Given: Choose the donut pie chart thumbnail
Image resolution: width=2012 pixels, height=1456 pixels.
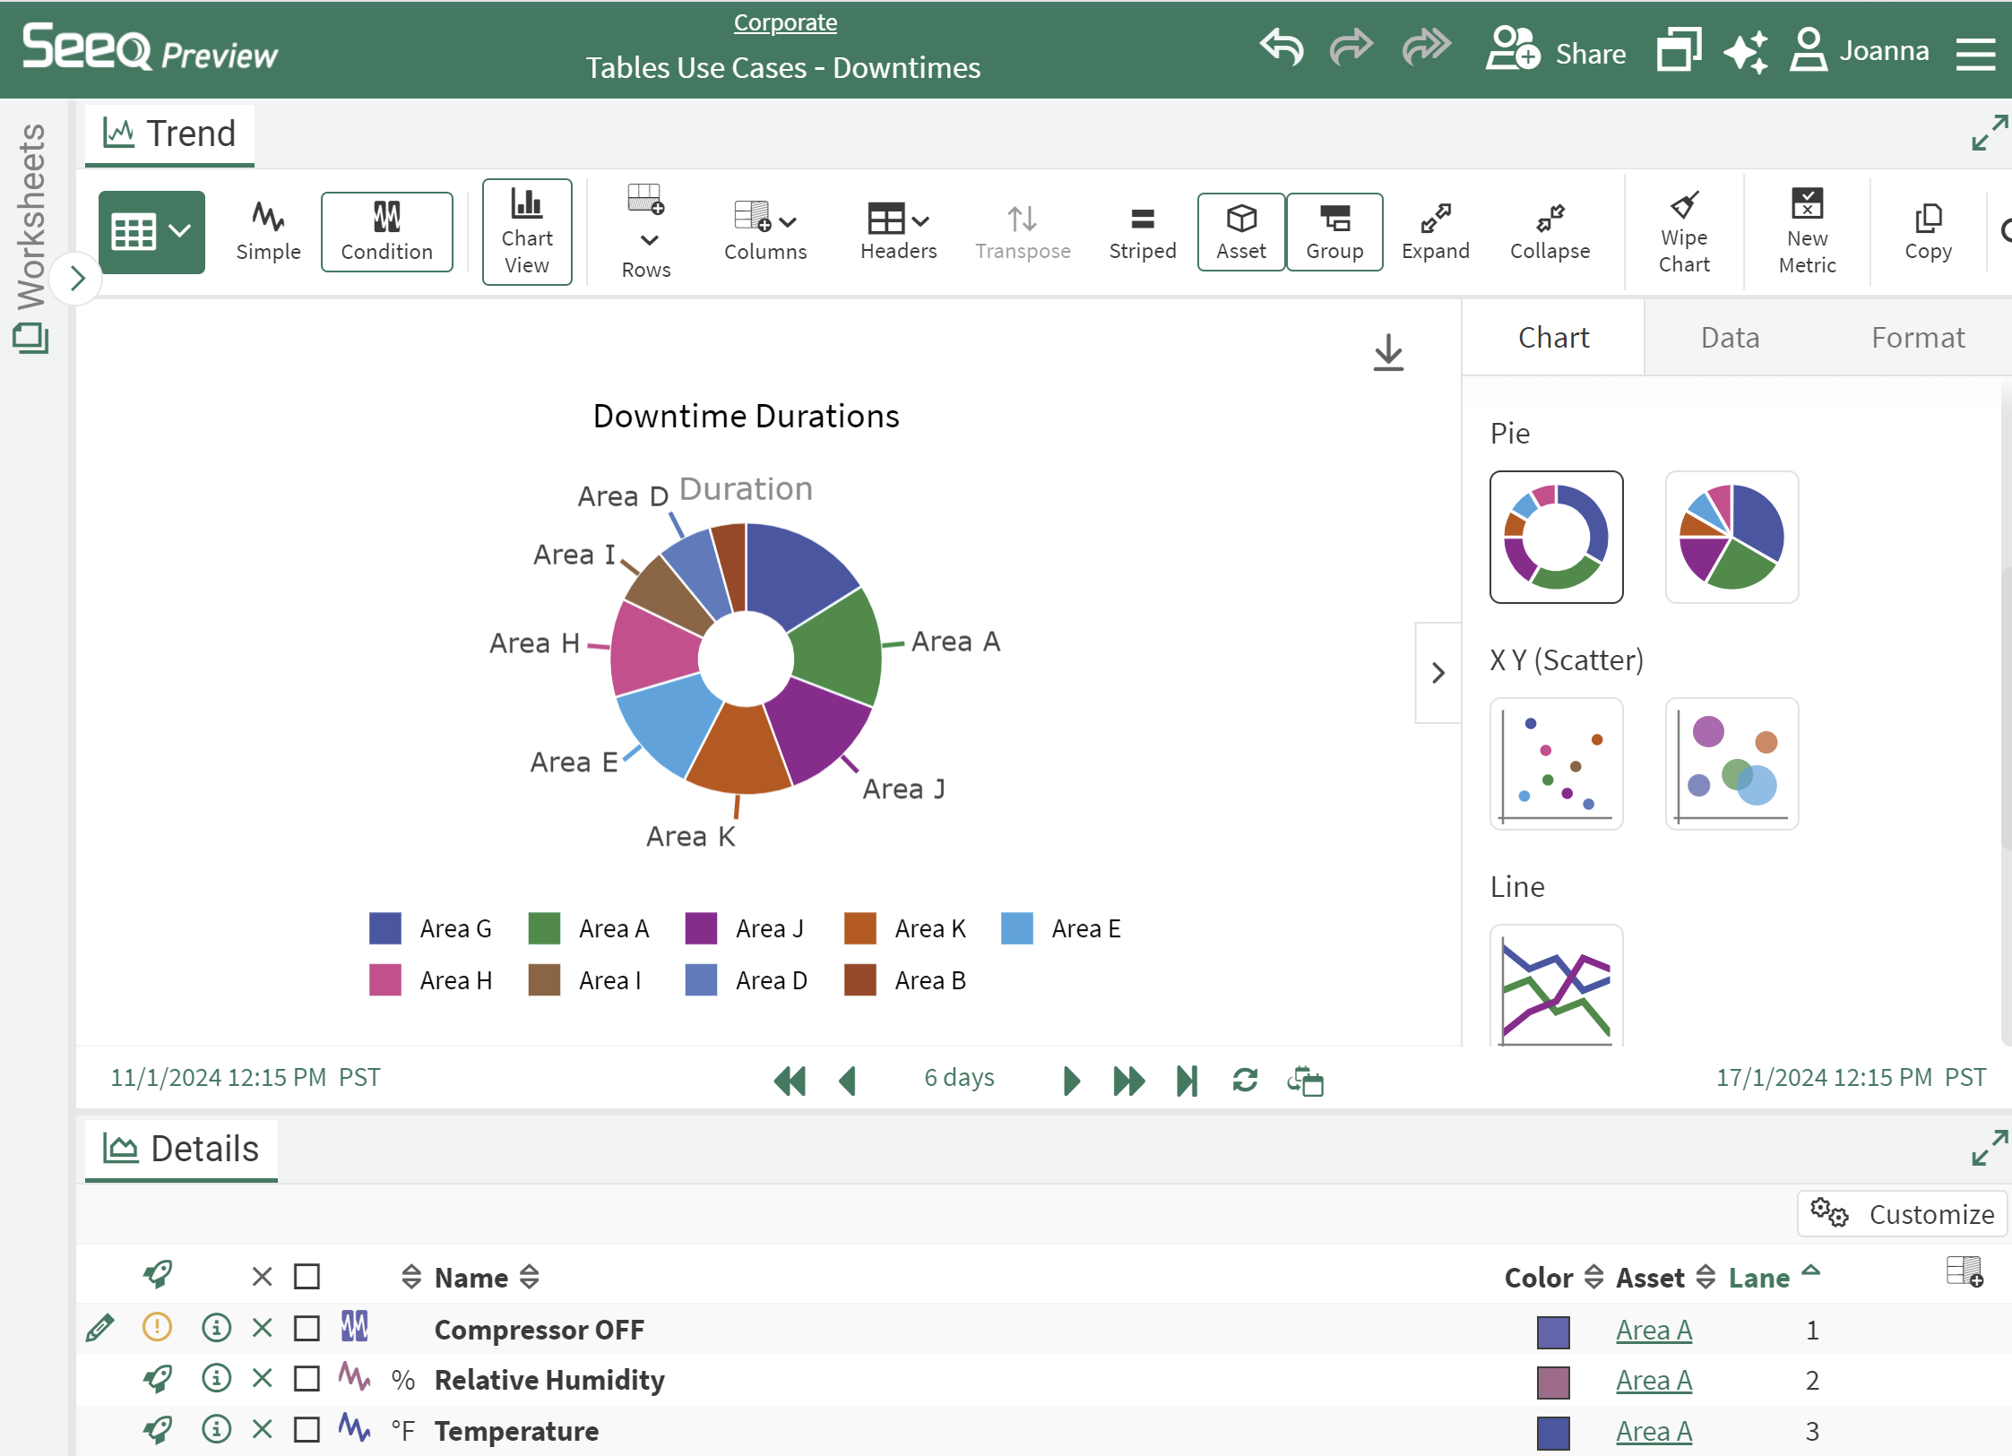Looking at the screenshot, I should tap(1556, 537).
